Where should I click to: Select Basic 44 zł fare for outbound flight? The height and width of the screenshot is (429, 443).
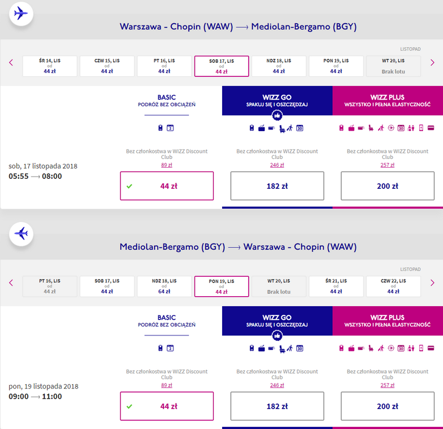coord(167,186)
